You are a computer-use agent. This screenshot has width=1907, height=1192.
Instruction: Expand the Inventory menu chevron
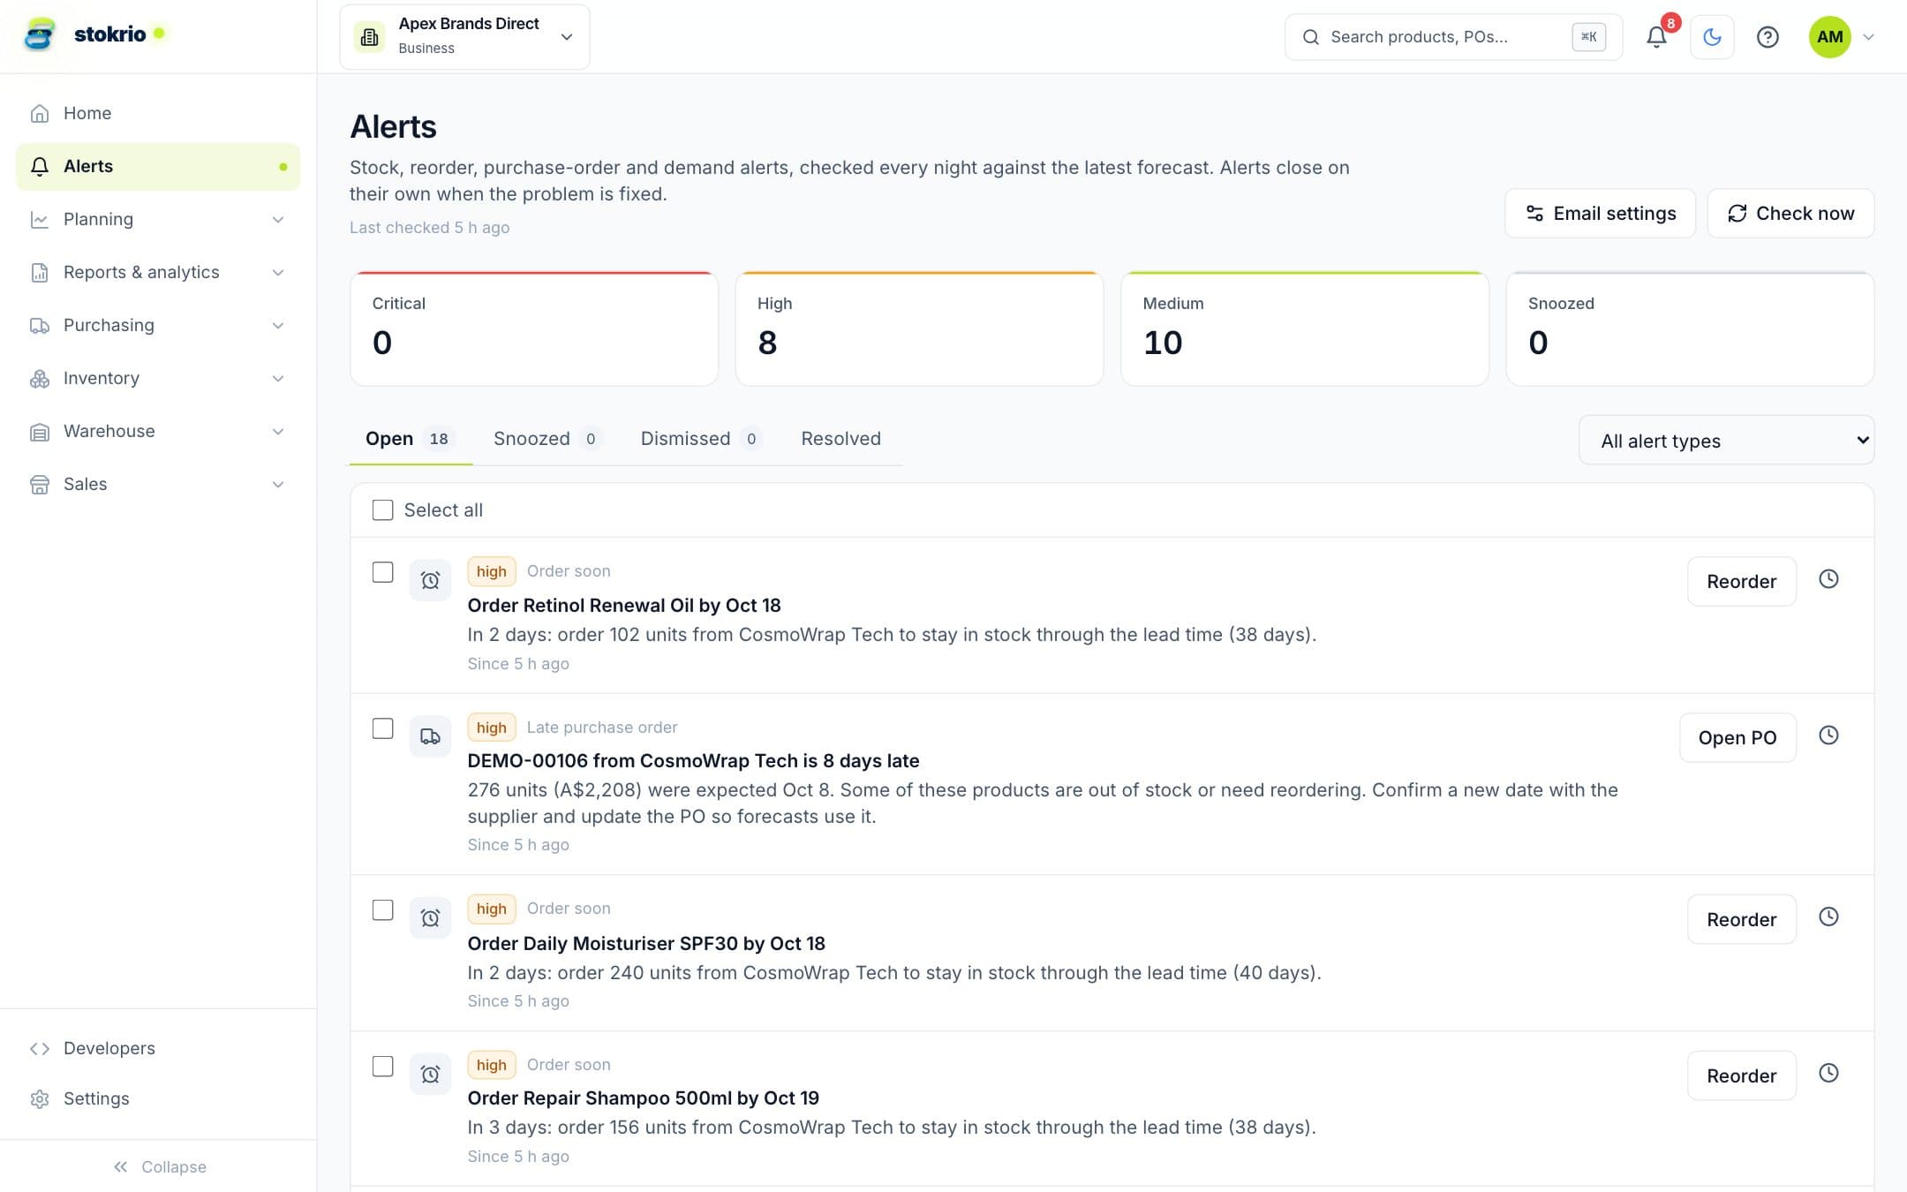(x=278, y=378)
